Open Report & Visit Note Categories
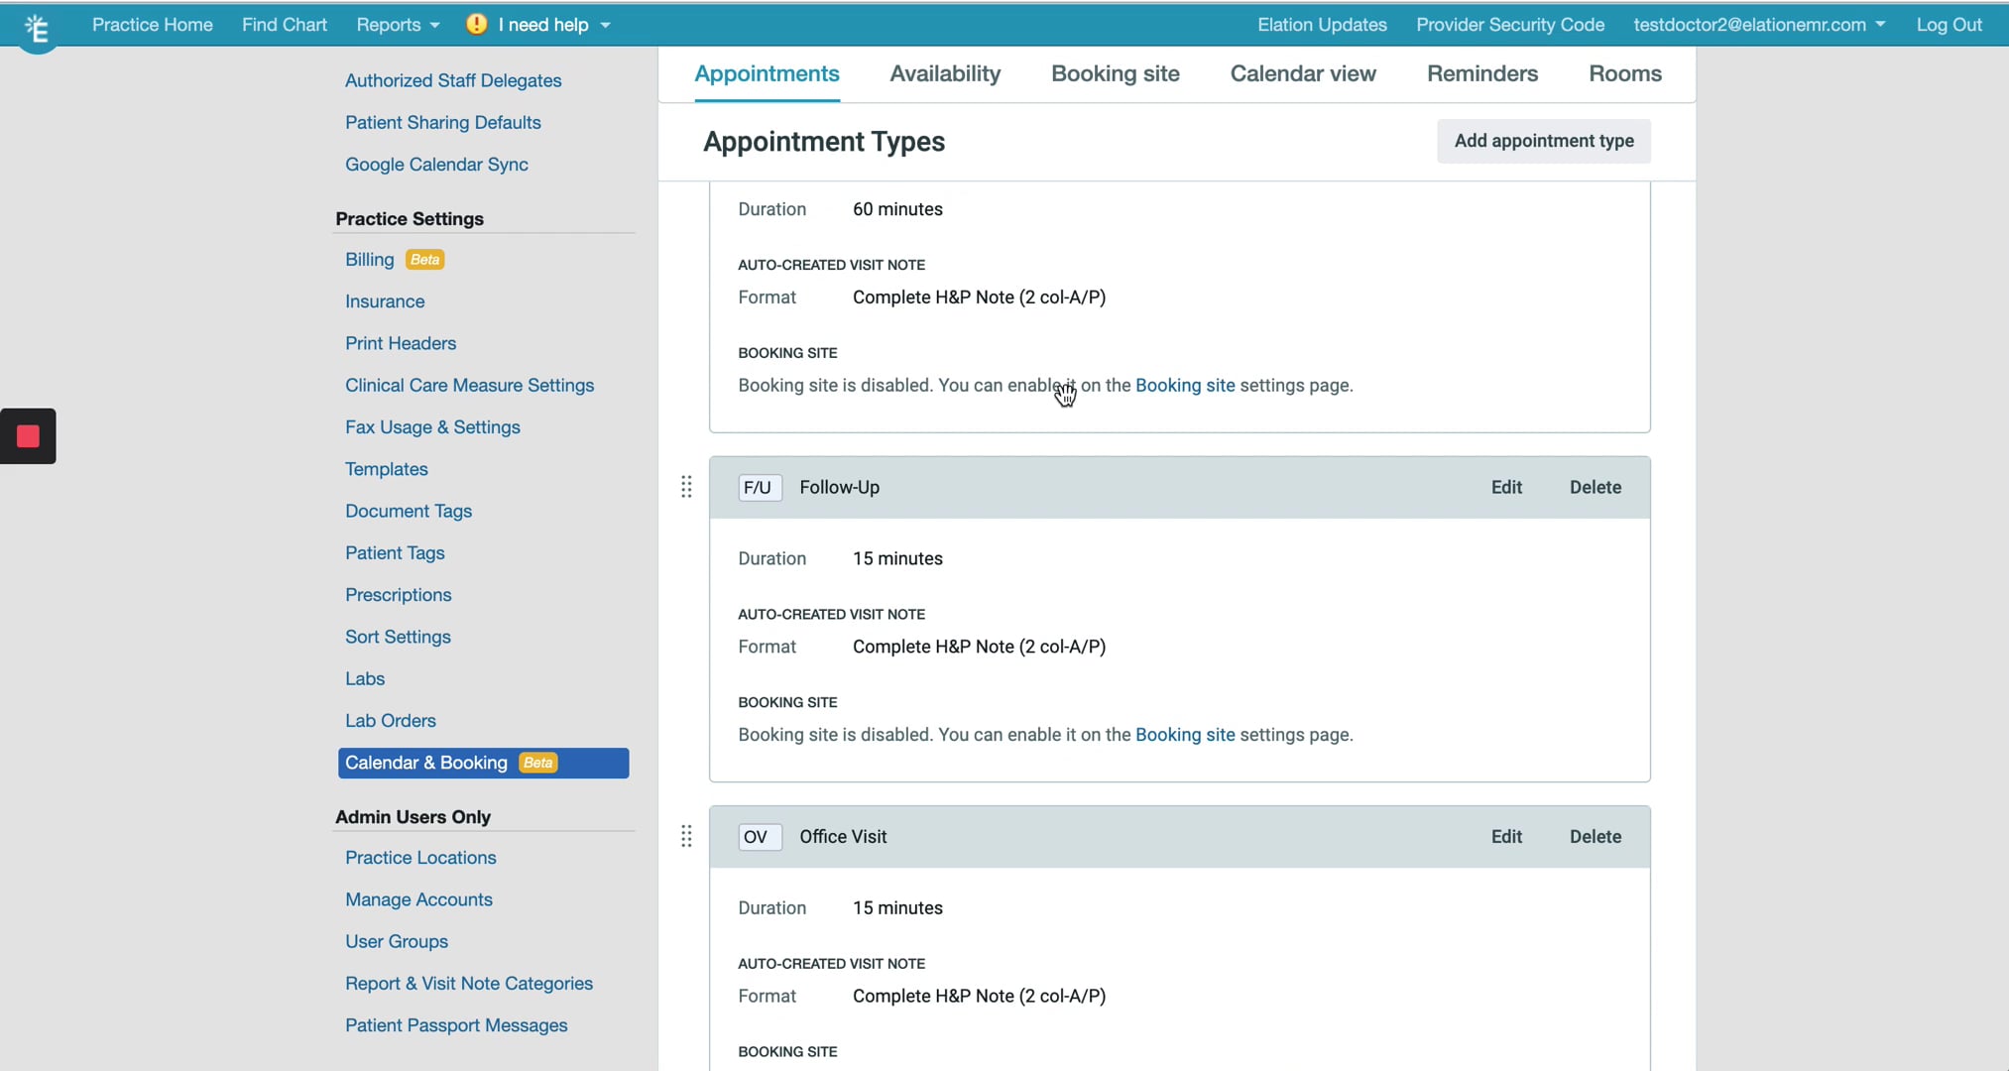Image resolution: width=2009 pixels, height=1071 pixels. point(469,984)
